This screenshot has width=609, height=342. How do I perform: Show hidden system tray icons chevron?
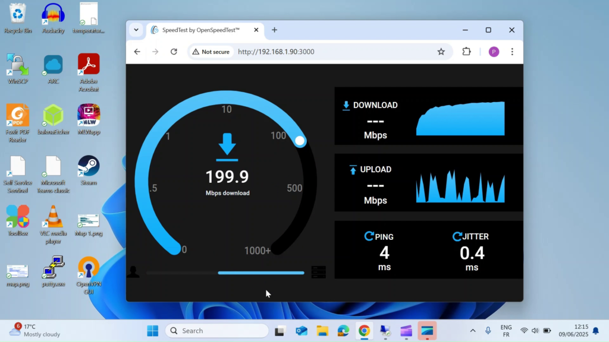click(x=473, y=331)
